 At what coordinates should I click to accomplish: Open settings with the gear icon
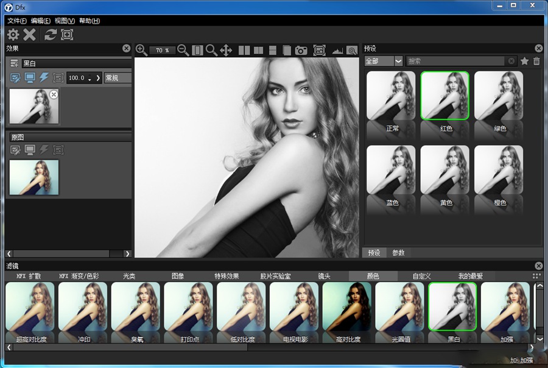(x=13, y=35)
